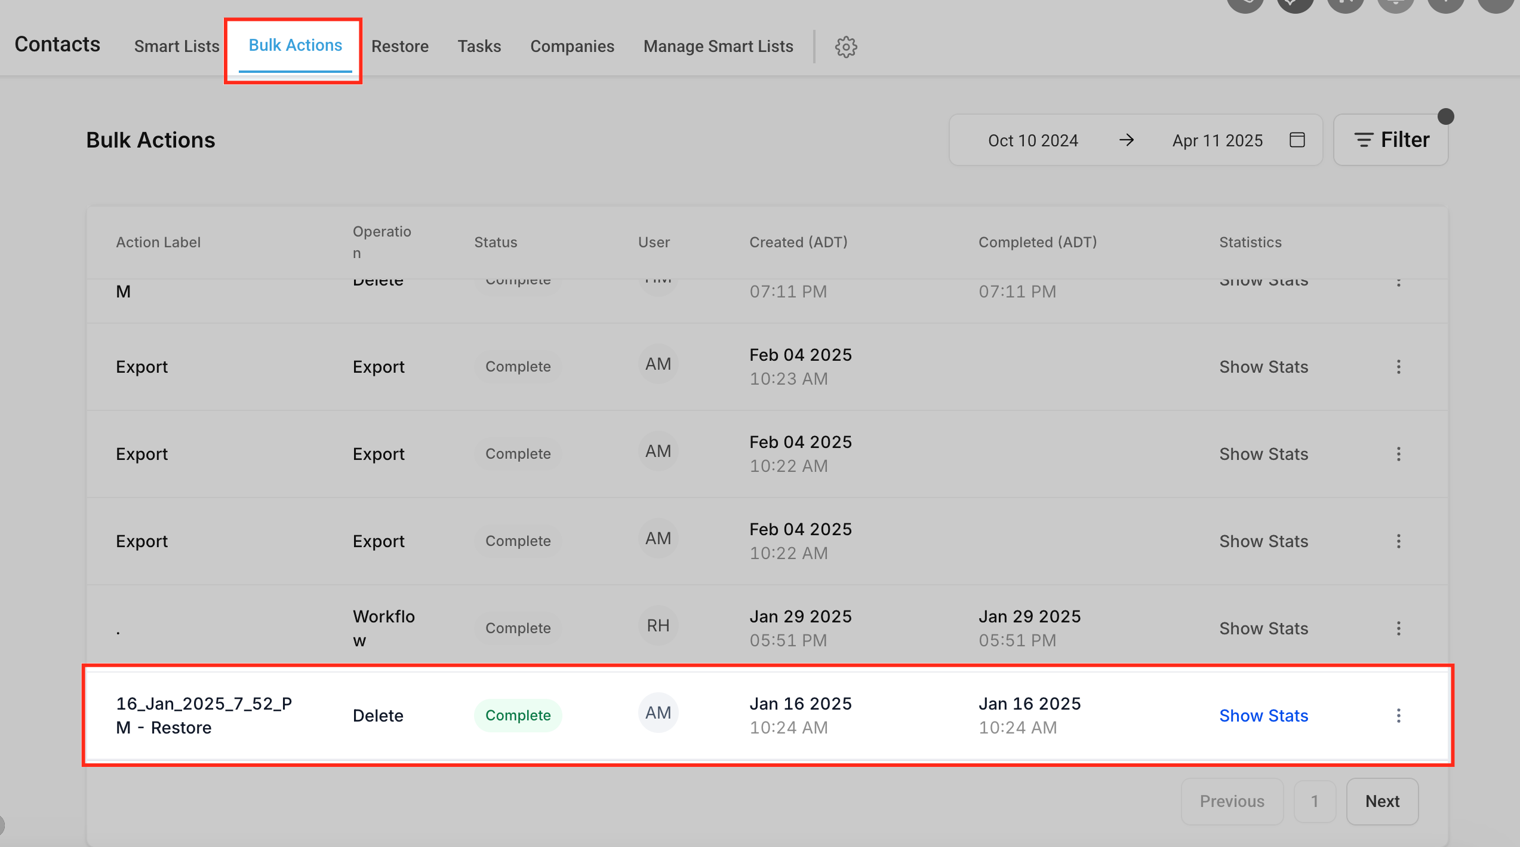Viewport: 1520px width, 847px height.
Task: Click the RH user avatar
Action: coord(658,625)
